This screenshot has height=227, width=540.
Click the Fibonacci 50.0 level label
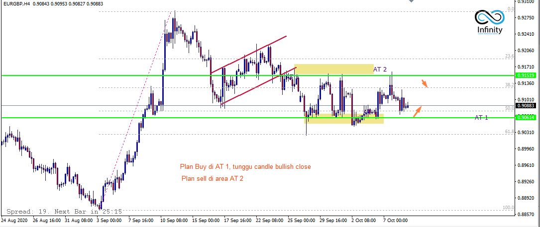click(510, 108)
